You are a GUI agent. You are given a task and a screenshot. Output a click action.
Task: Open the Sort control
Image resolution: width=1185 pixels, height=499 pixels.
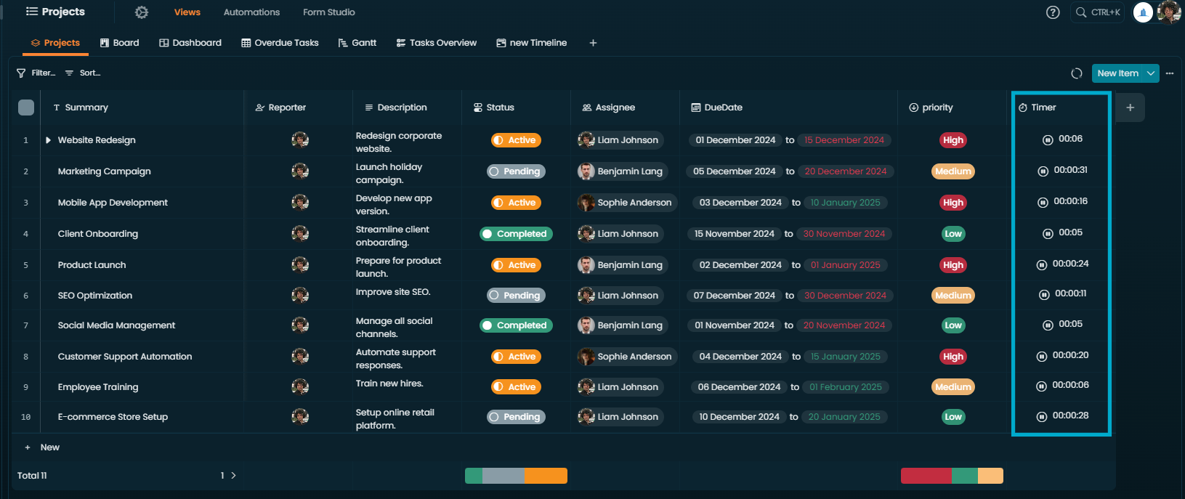point(83,73)
